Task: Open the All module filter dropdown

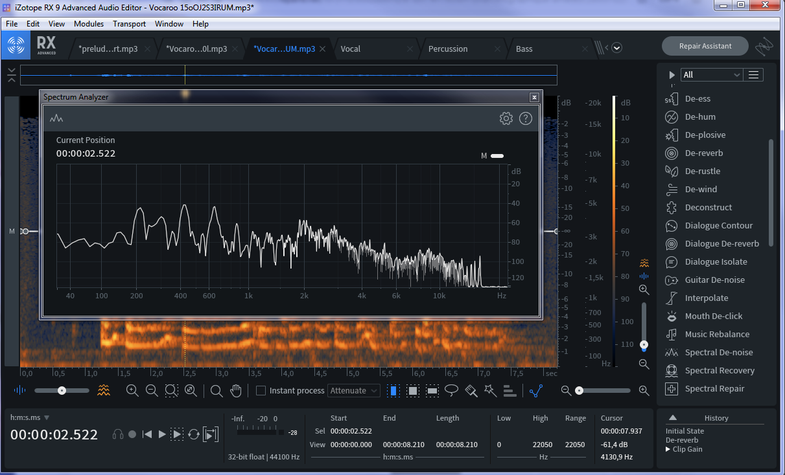Action: [x=711, y=75]
